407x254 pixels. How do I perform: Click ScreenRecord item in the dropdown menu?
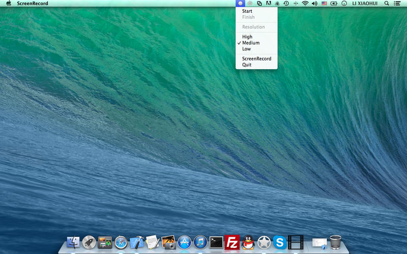(x=256, y=59)
